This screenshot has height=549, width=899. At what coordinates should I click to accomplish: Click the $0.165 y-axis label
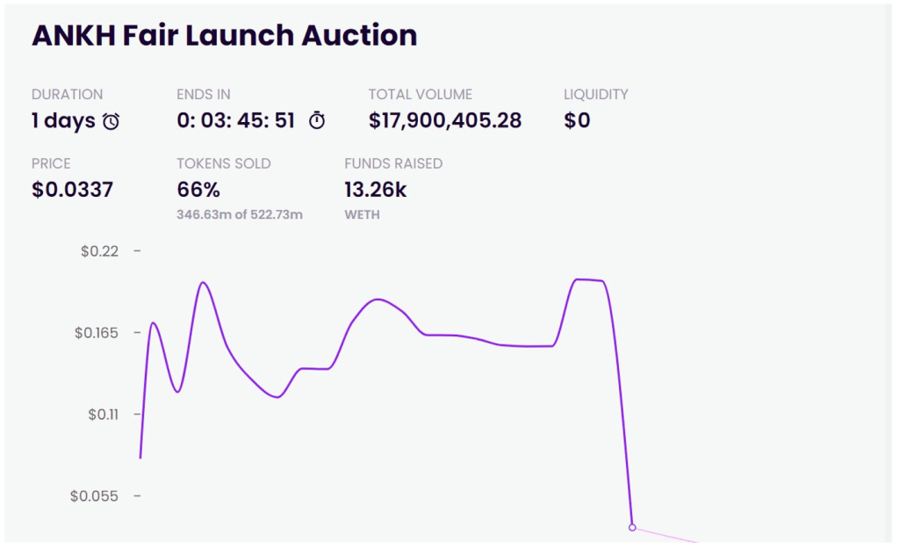95,333
